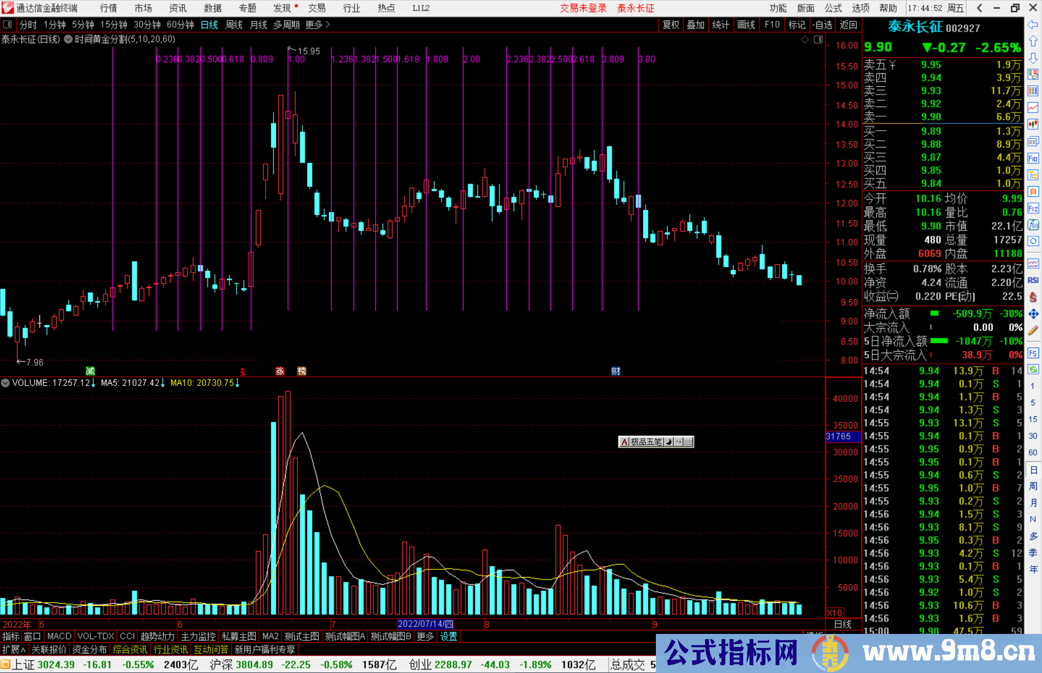This screenshot has height=673, width=1042.
Task: Expand 更多 periods chevron
Action: pos(328,25)
